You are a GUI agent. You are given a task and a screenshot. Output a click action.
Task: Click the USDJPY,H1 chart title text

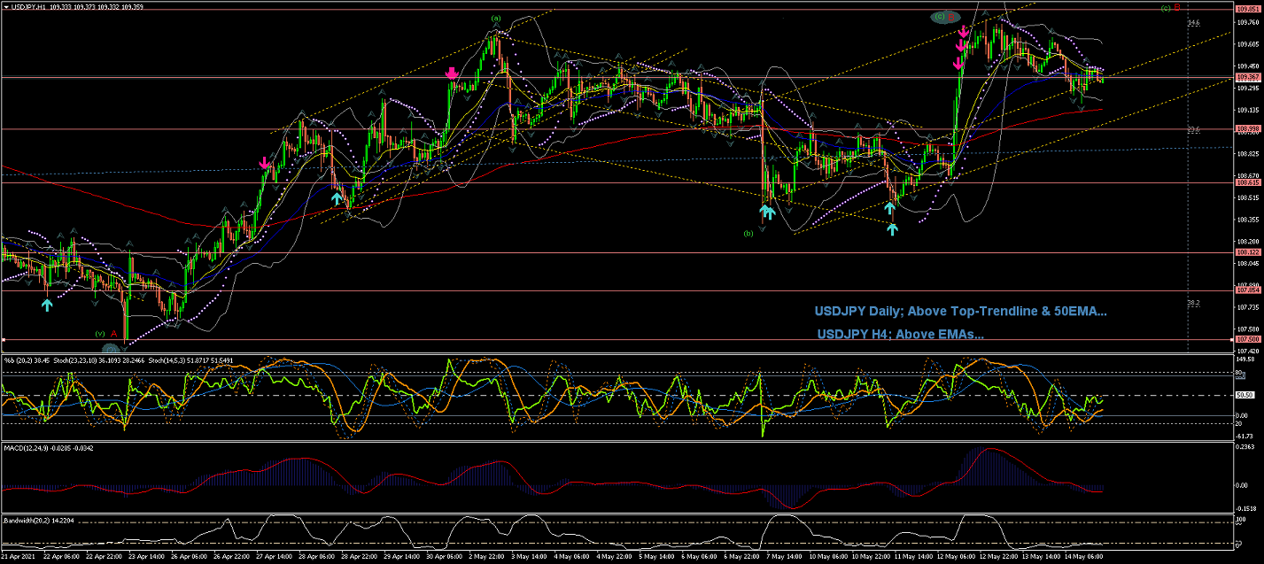[29, 6]
